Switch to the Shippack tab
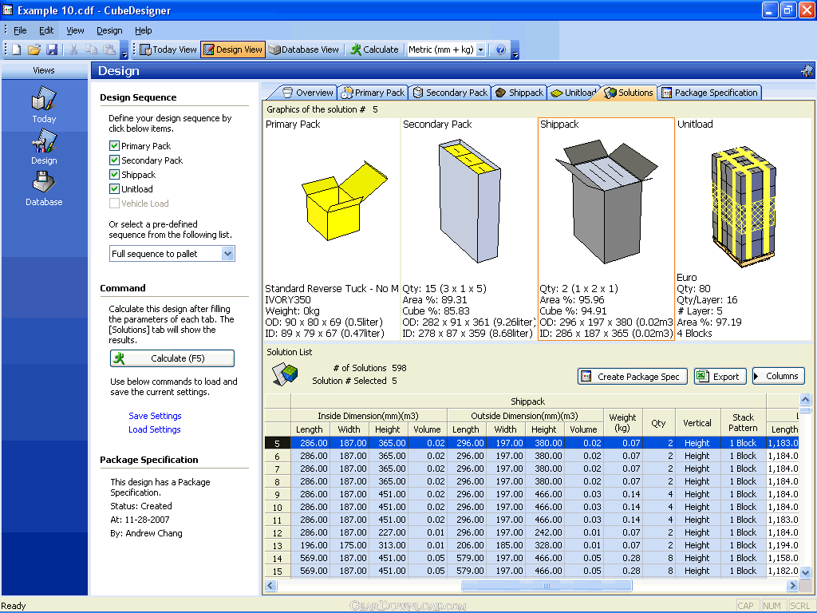Screen dimensions: 817x613 pyautogui.click(x=519, y=93)
